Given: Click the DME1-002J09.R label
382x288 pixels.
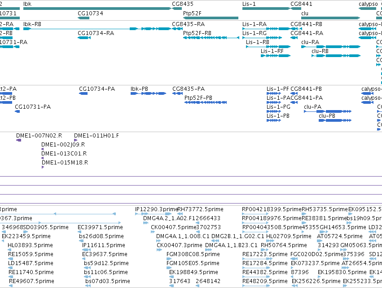Looking at the screenshot, I should pyautogui.click(x=63, y=145).
